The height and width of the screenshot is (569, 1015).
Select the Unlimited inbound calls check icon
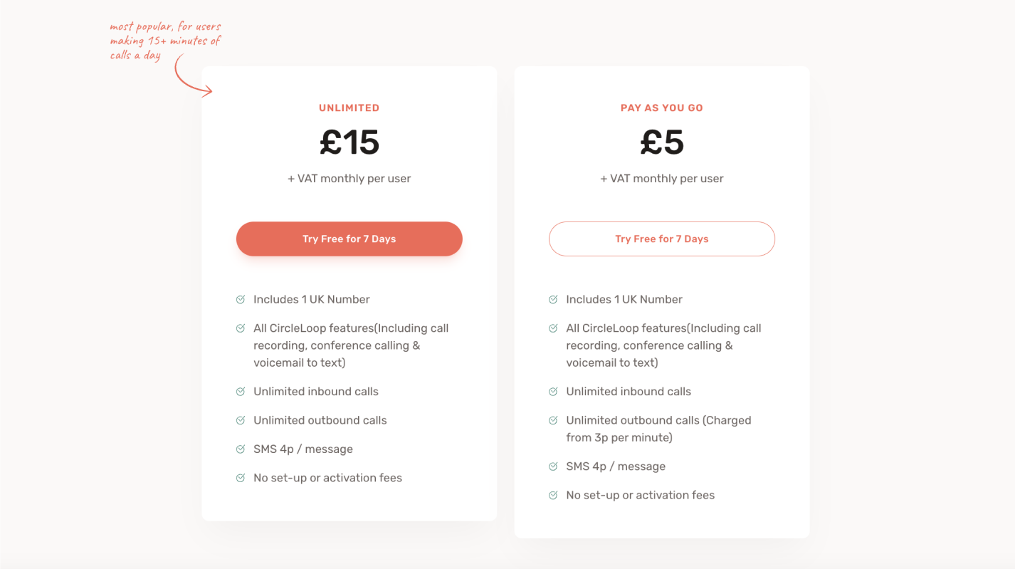(x=239, y=391)
